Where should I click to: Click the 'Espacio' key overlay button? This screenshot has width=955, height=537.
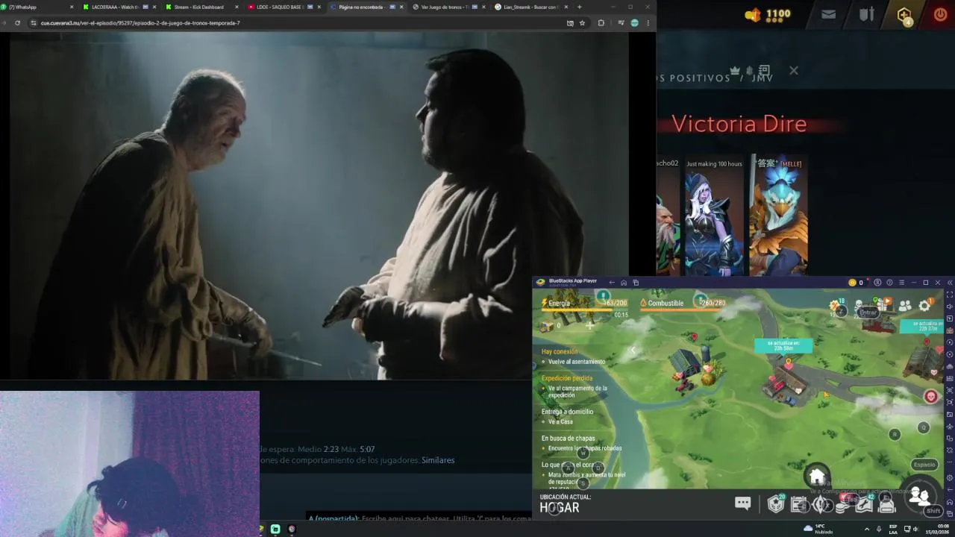click(924, 465)
